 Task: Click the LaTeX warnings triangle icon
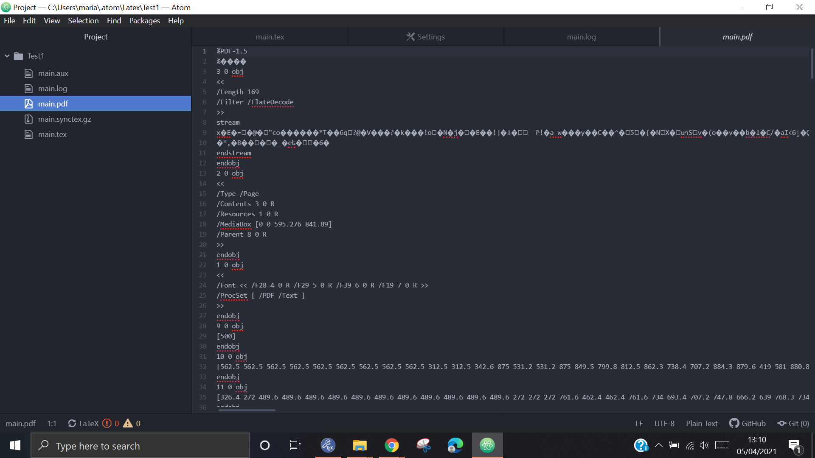pyautogui.click(x=128, y=423)
